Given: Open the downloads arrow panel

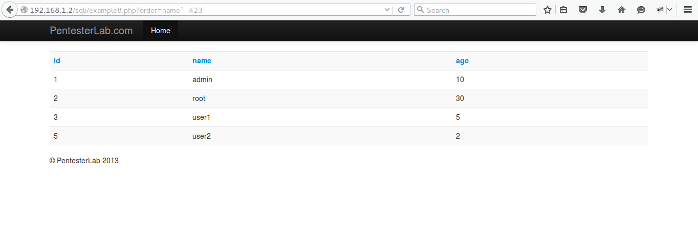Looking at the screenshot, I should click(x=602, y=10).
